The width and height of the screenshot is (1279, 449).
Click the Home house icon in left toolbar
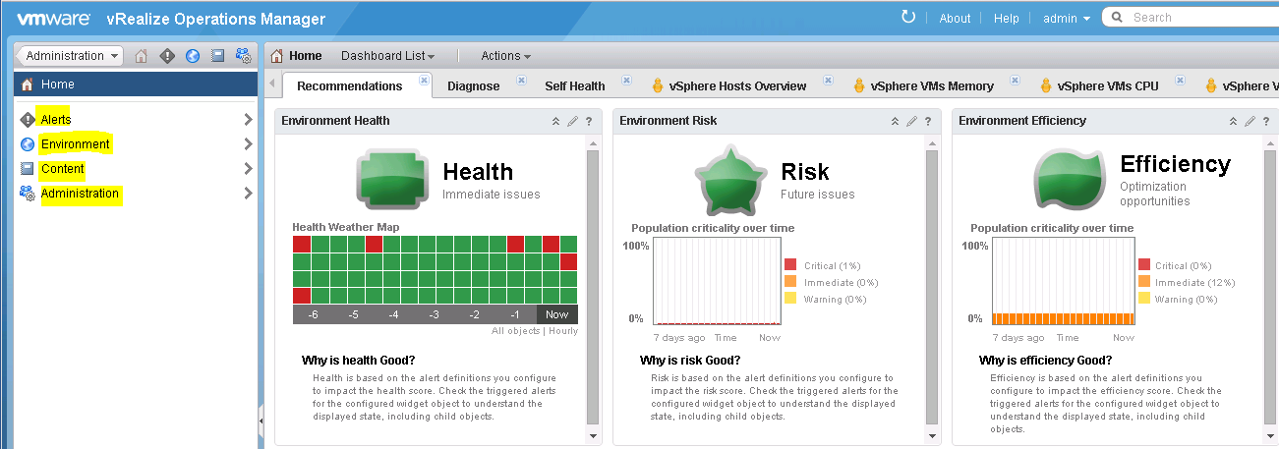[142, 56]
